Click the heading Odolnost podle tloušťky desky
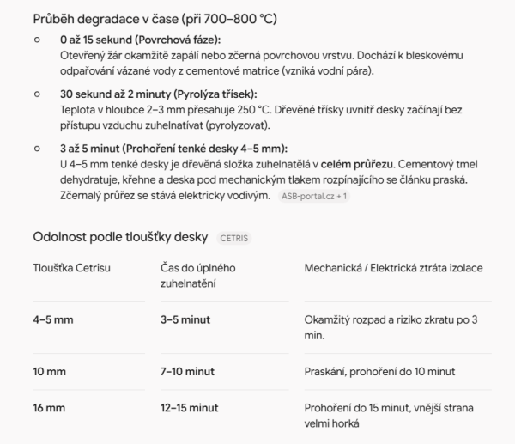The image size is (515, 444). click(120, 237)
